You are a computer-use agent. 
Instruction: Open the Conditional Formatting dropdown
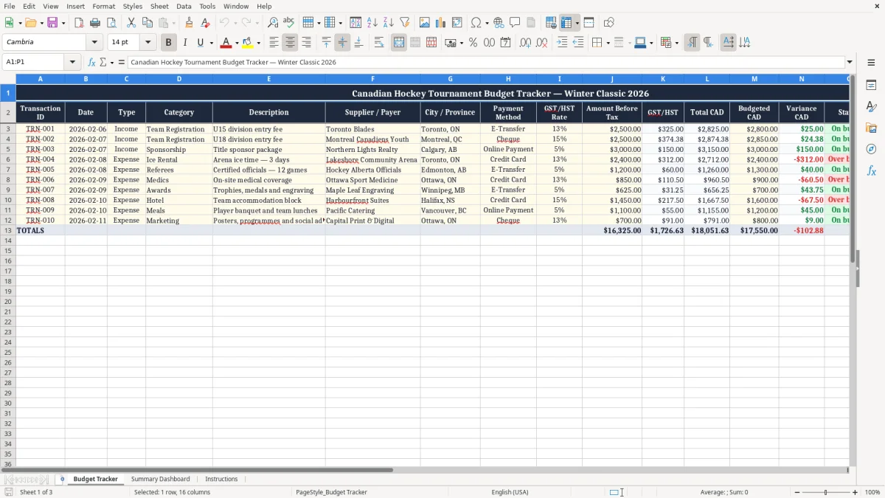[x=676, y=43]
